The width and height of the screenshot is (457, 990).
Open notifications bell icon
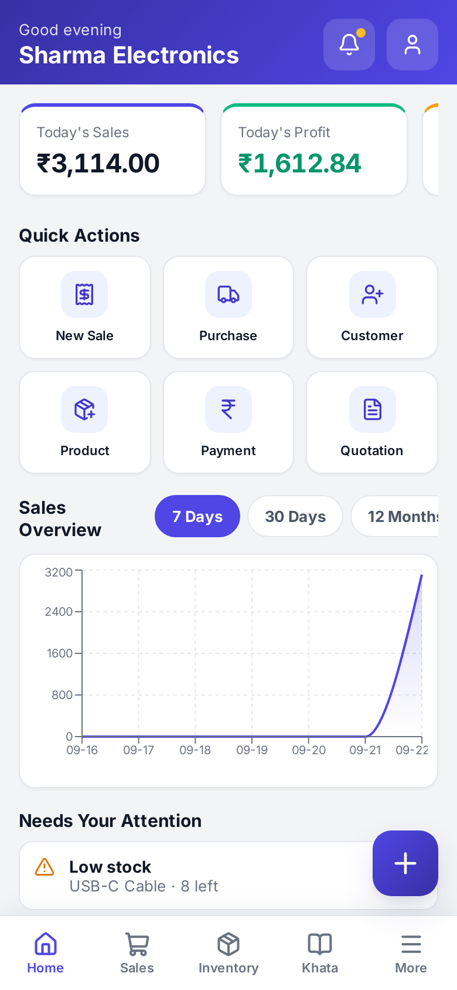tap(349, 45)
